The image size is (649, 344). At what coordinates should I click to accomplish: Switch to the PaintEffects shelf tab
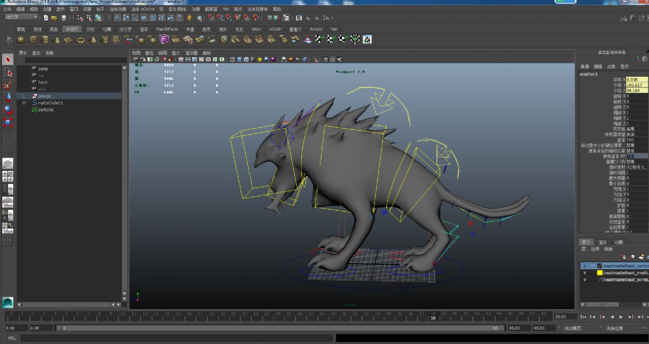(x=167, y=29)
